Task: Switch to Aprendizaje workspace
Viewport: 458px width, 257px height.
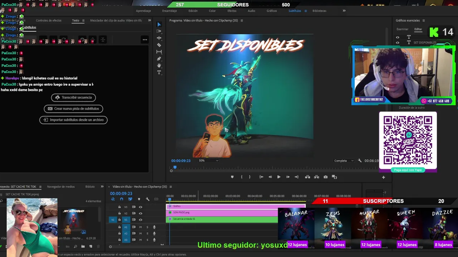Action: (x=143, y=11)
